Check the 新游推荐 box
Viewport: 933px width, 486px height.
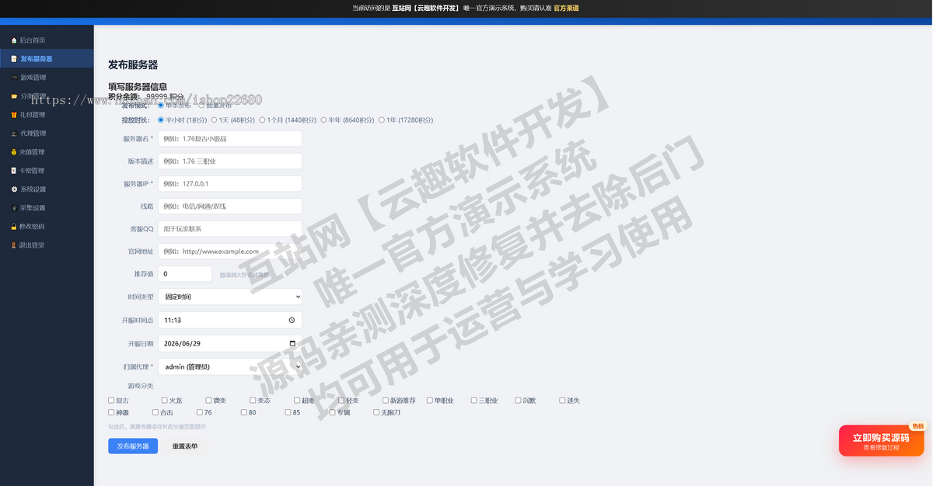tap(386, 401)
